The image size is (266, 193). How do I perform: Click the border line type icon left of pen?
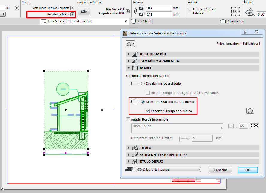[x=231, y=126]
